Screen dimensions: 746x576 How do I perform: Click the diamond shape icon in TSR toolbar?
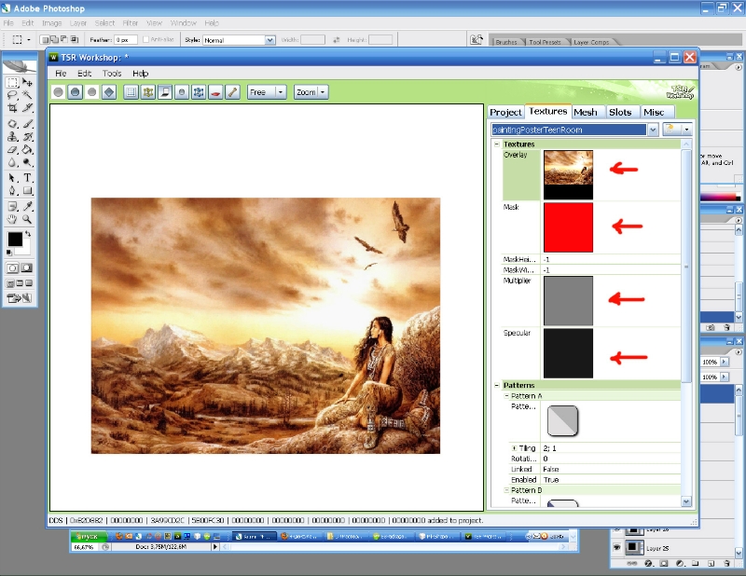108,92
